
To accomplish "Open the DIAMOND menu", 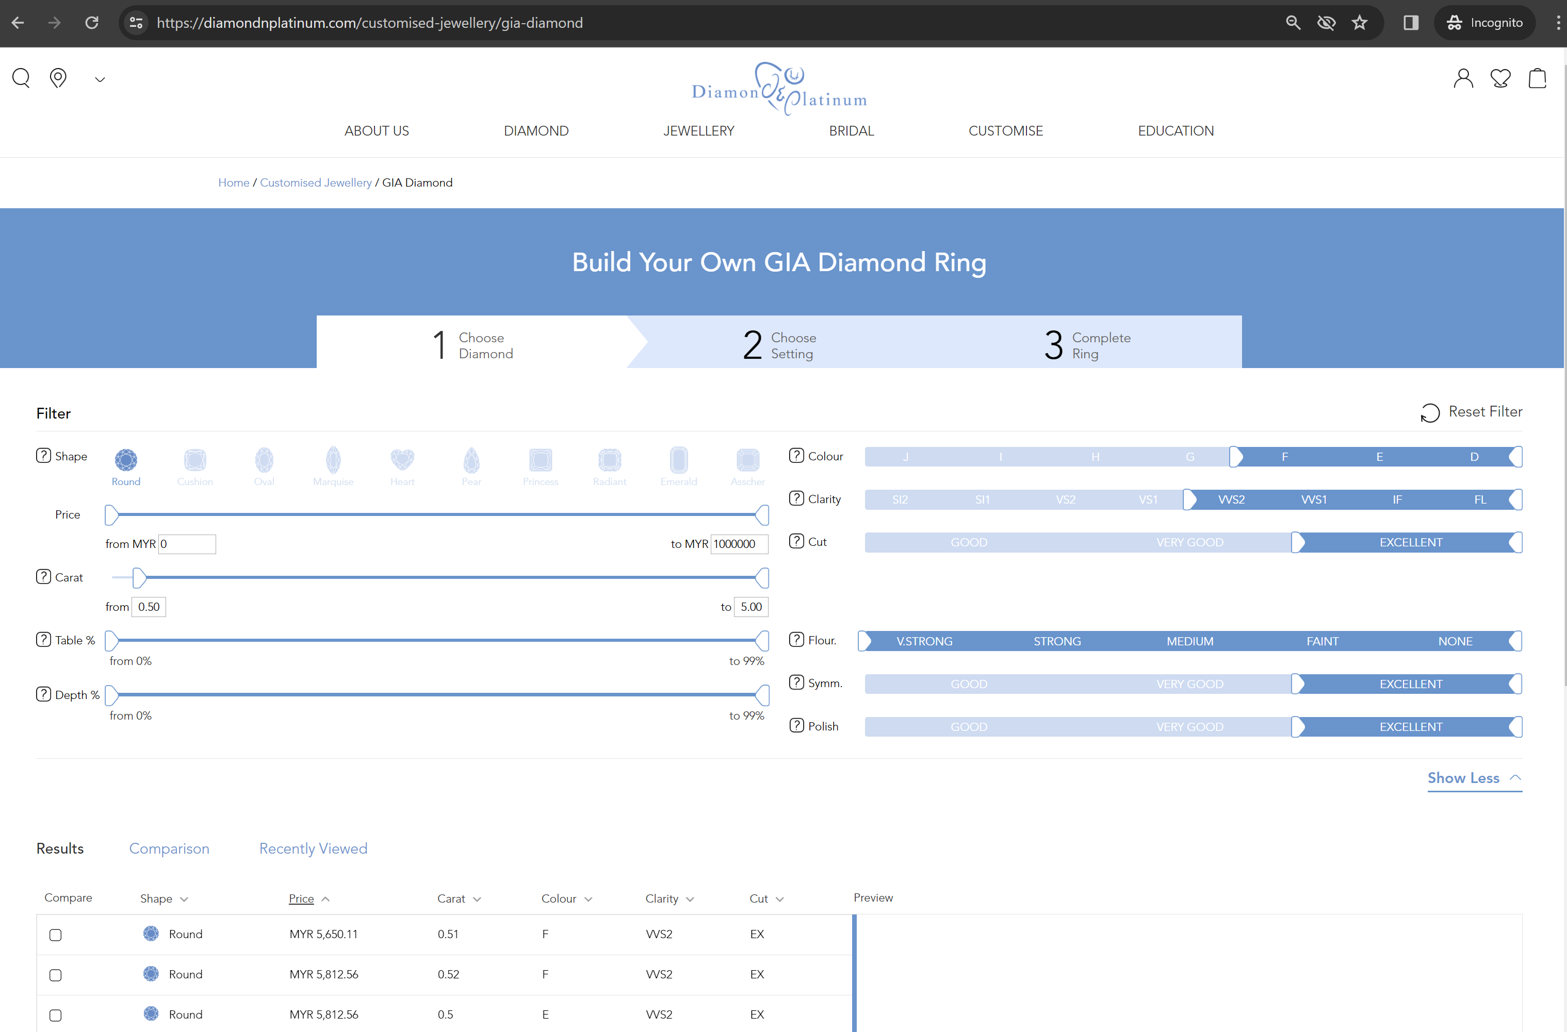I will (536, 131).
